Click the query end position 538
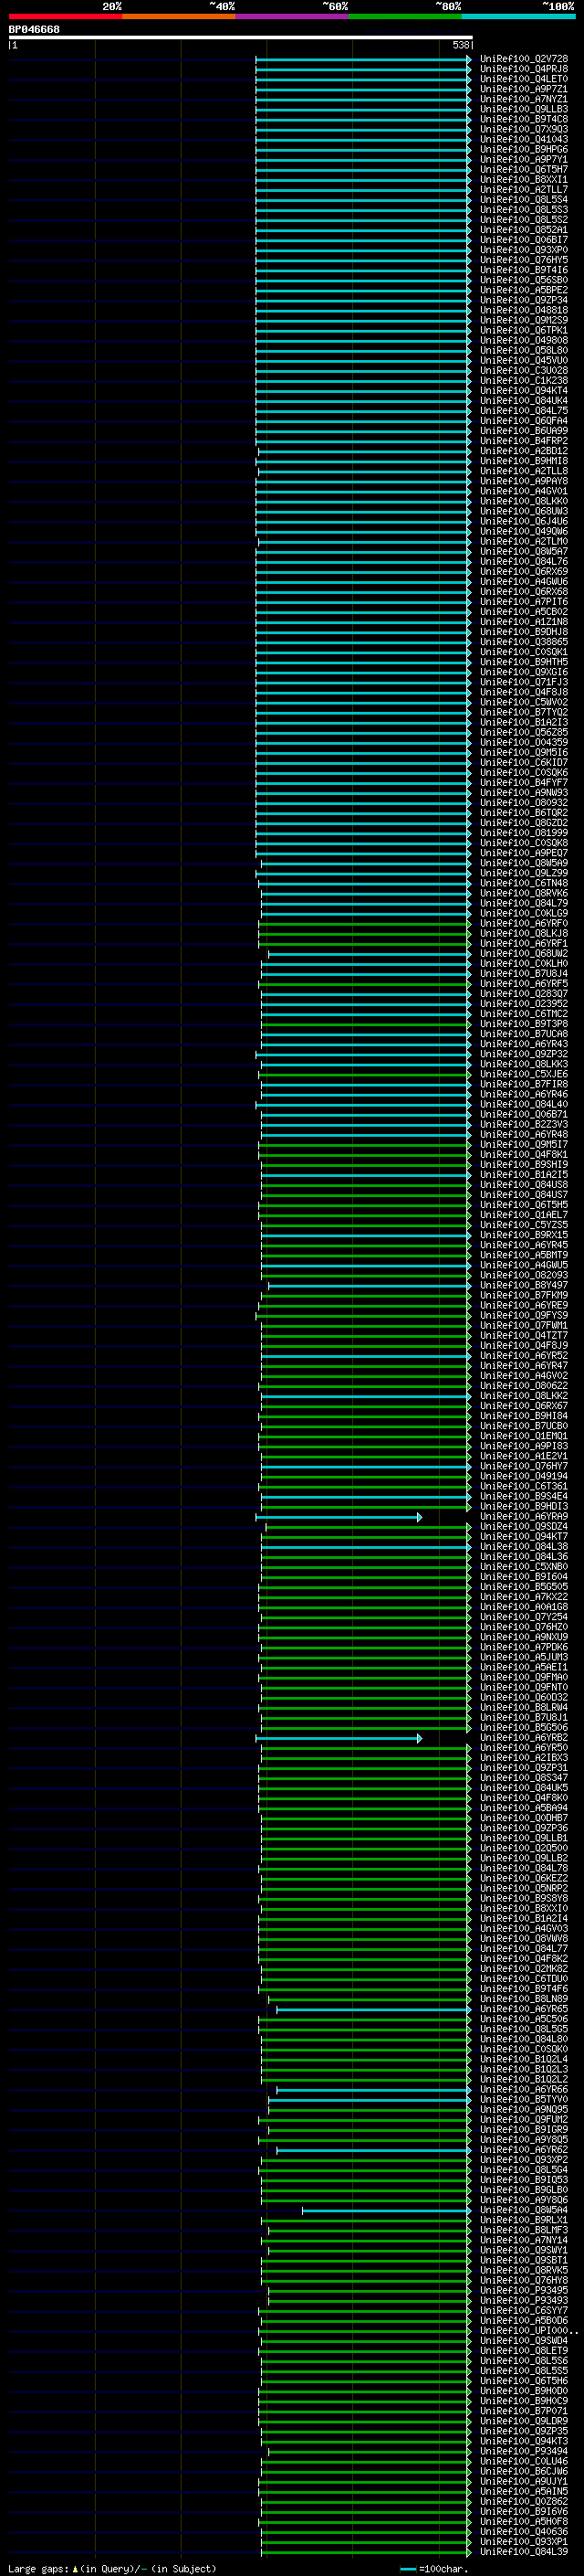This screenshot has width=584, height=2576. coord(460,45)
